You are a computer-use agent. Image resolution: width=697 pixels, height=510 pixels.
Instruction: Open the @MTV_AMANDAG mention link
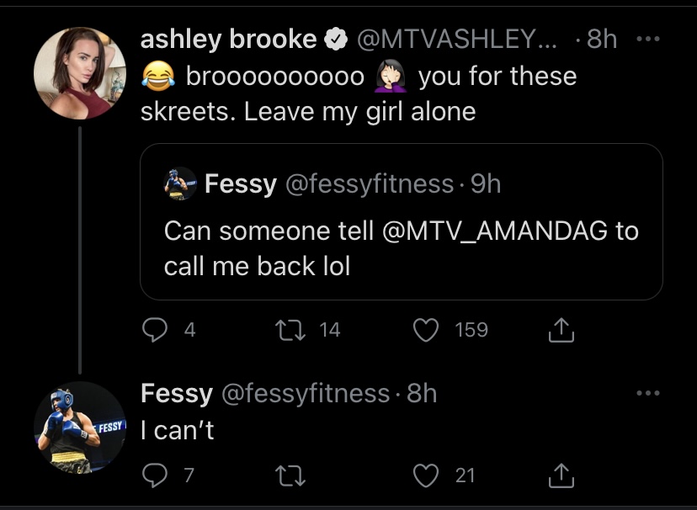[x=494, y=231]
